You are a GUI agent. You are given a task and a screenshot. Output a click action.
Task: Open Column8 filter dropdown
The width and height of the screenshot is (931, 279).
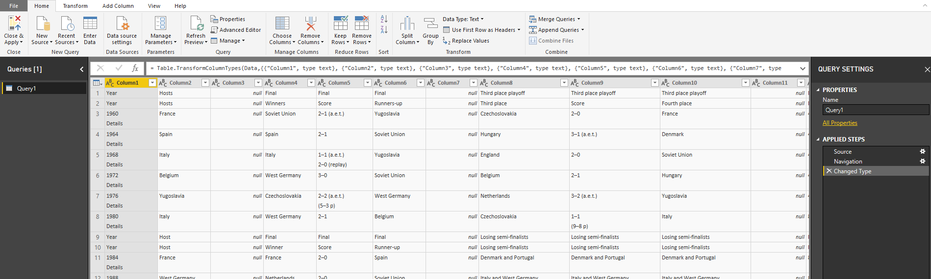564,83
